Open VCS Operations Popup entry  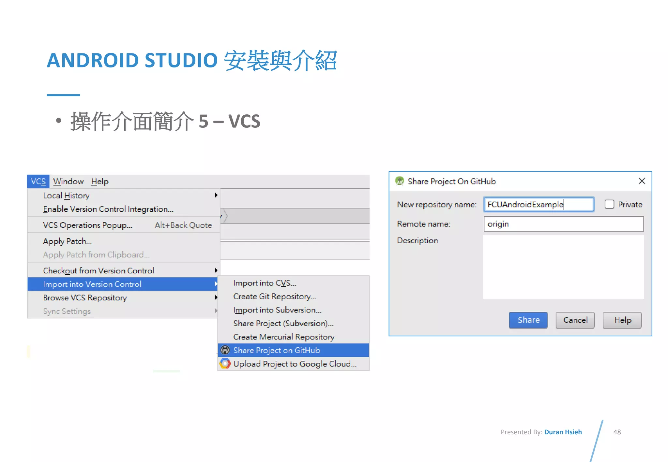pos(124,225)
